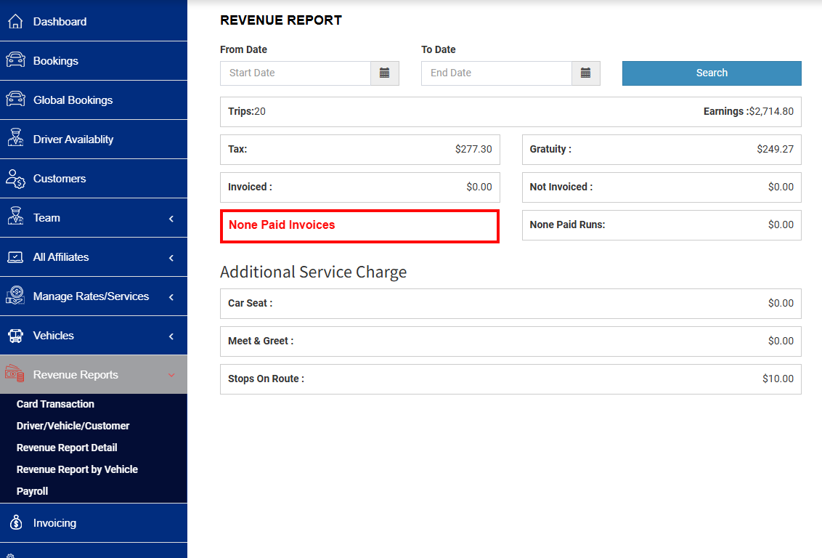This screenshot has height=558, width=822.
Task: Expand the Manage Rates/Services chevron
Action: [x=171, y=297]
